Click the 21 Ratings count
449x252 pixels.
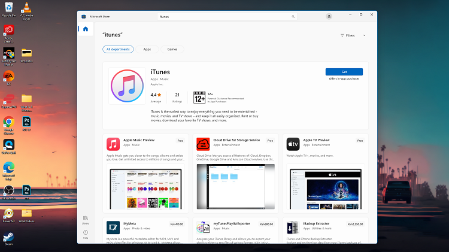(177, 98)
